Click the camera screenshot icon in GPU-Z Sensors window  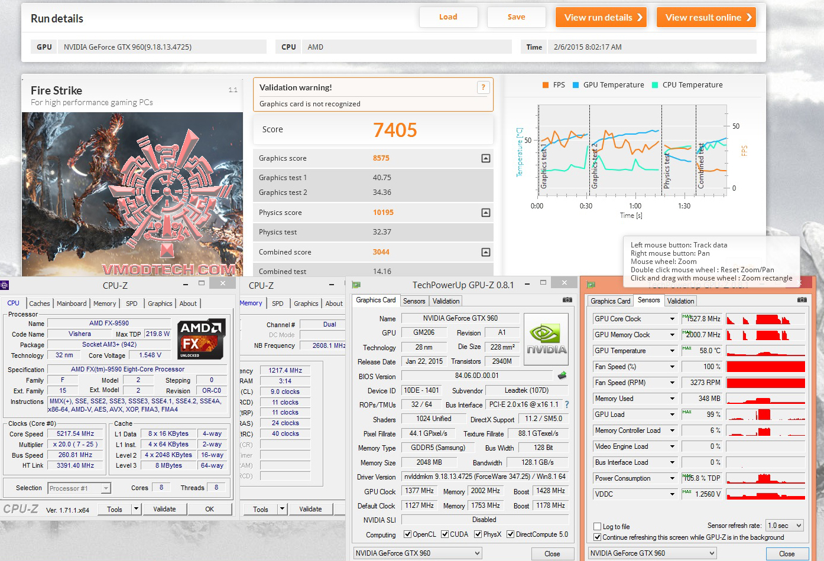tap(802, 300)
